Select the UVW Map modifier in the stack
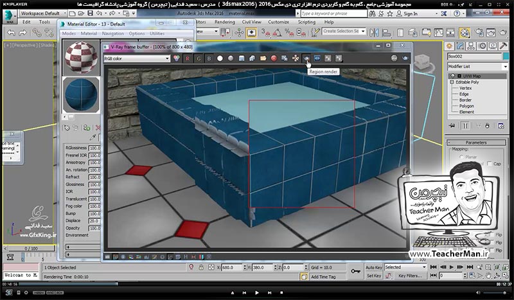This screenshot has width=514, height=300. tap(472, 76)
